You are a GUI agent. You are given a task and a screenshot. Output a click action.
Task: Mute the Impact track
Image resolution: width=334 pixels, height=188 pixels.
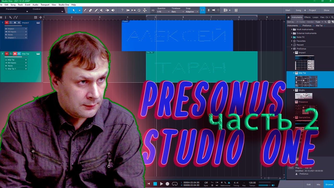(7, 23)
